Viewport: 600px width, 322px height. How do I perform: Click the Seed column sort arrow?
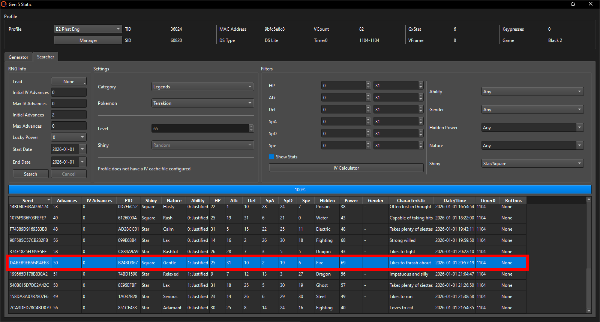48,200
